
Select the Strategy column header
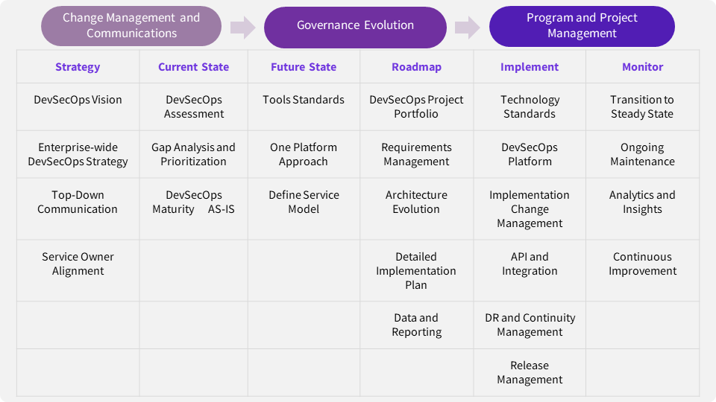(78, 67)
